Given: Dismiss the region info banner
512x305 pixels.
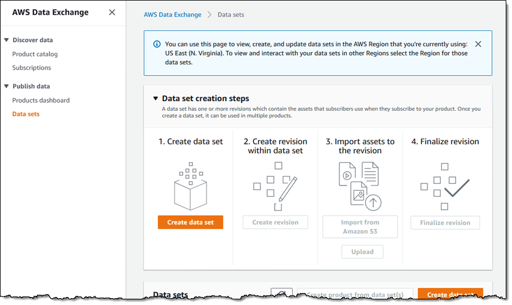Looking at the screenshot, I should pos(478,44).
